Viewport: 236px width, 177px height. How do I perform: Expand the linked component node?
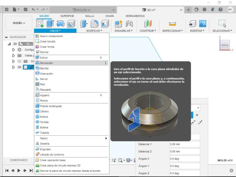(x=13, y=67)
